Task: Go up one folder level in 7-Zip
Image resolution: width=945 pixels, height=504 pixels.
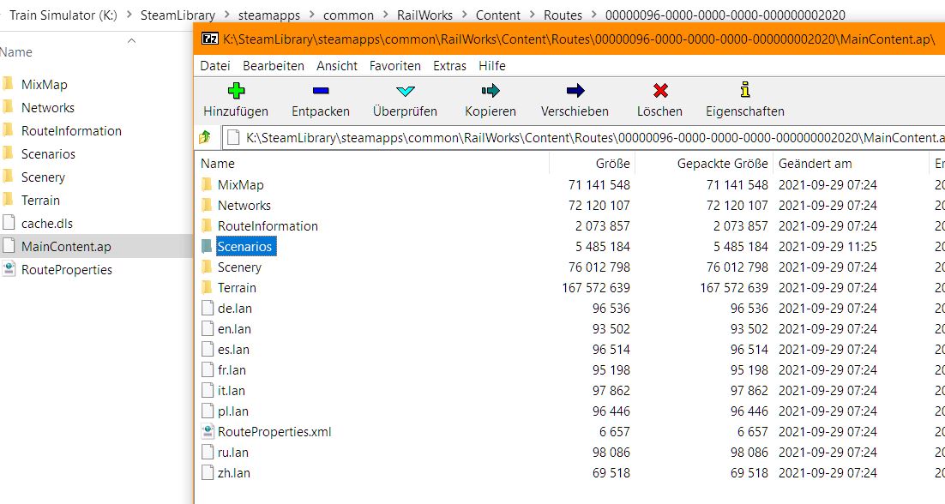Action: pyautogui.click(x=205, y=137)
